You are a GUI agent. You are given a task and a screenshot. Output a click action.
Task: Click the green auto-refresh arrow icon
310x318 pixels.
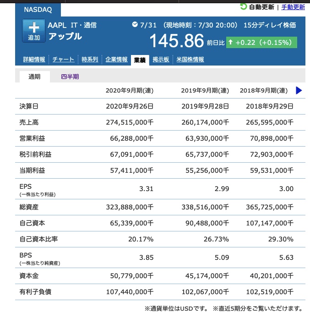point(243,6)
